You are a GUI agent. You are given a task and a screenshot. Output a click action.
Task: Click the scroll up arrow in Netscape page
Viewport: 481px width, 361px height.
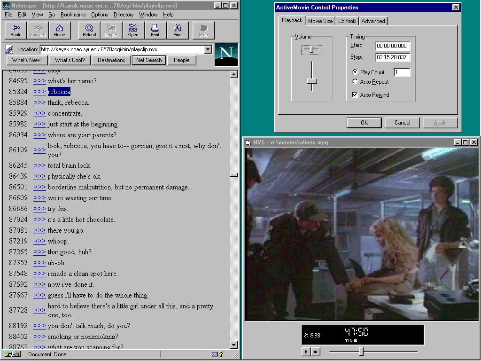tap(234, 74)
